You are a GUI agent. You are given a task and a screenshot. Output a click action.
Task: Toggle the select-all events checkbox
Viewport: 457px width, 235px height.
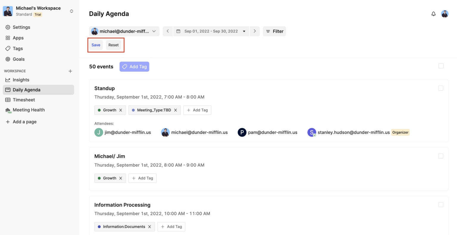[441, 66]
